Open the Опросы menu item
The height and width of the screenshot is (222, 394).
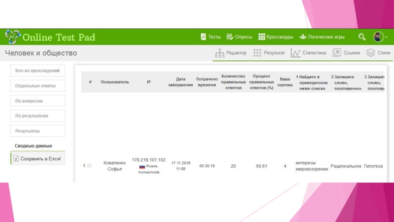pos(239,37)
